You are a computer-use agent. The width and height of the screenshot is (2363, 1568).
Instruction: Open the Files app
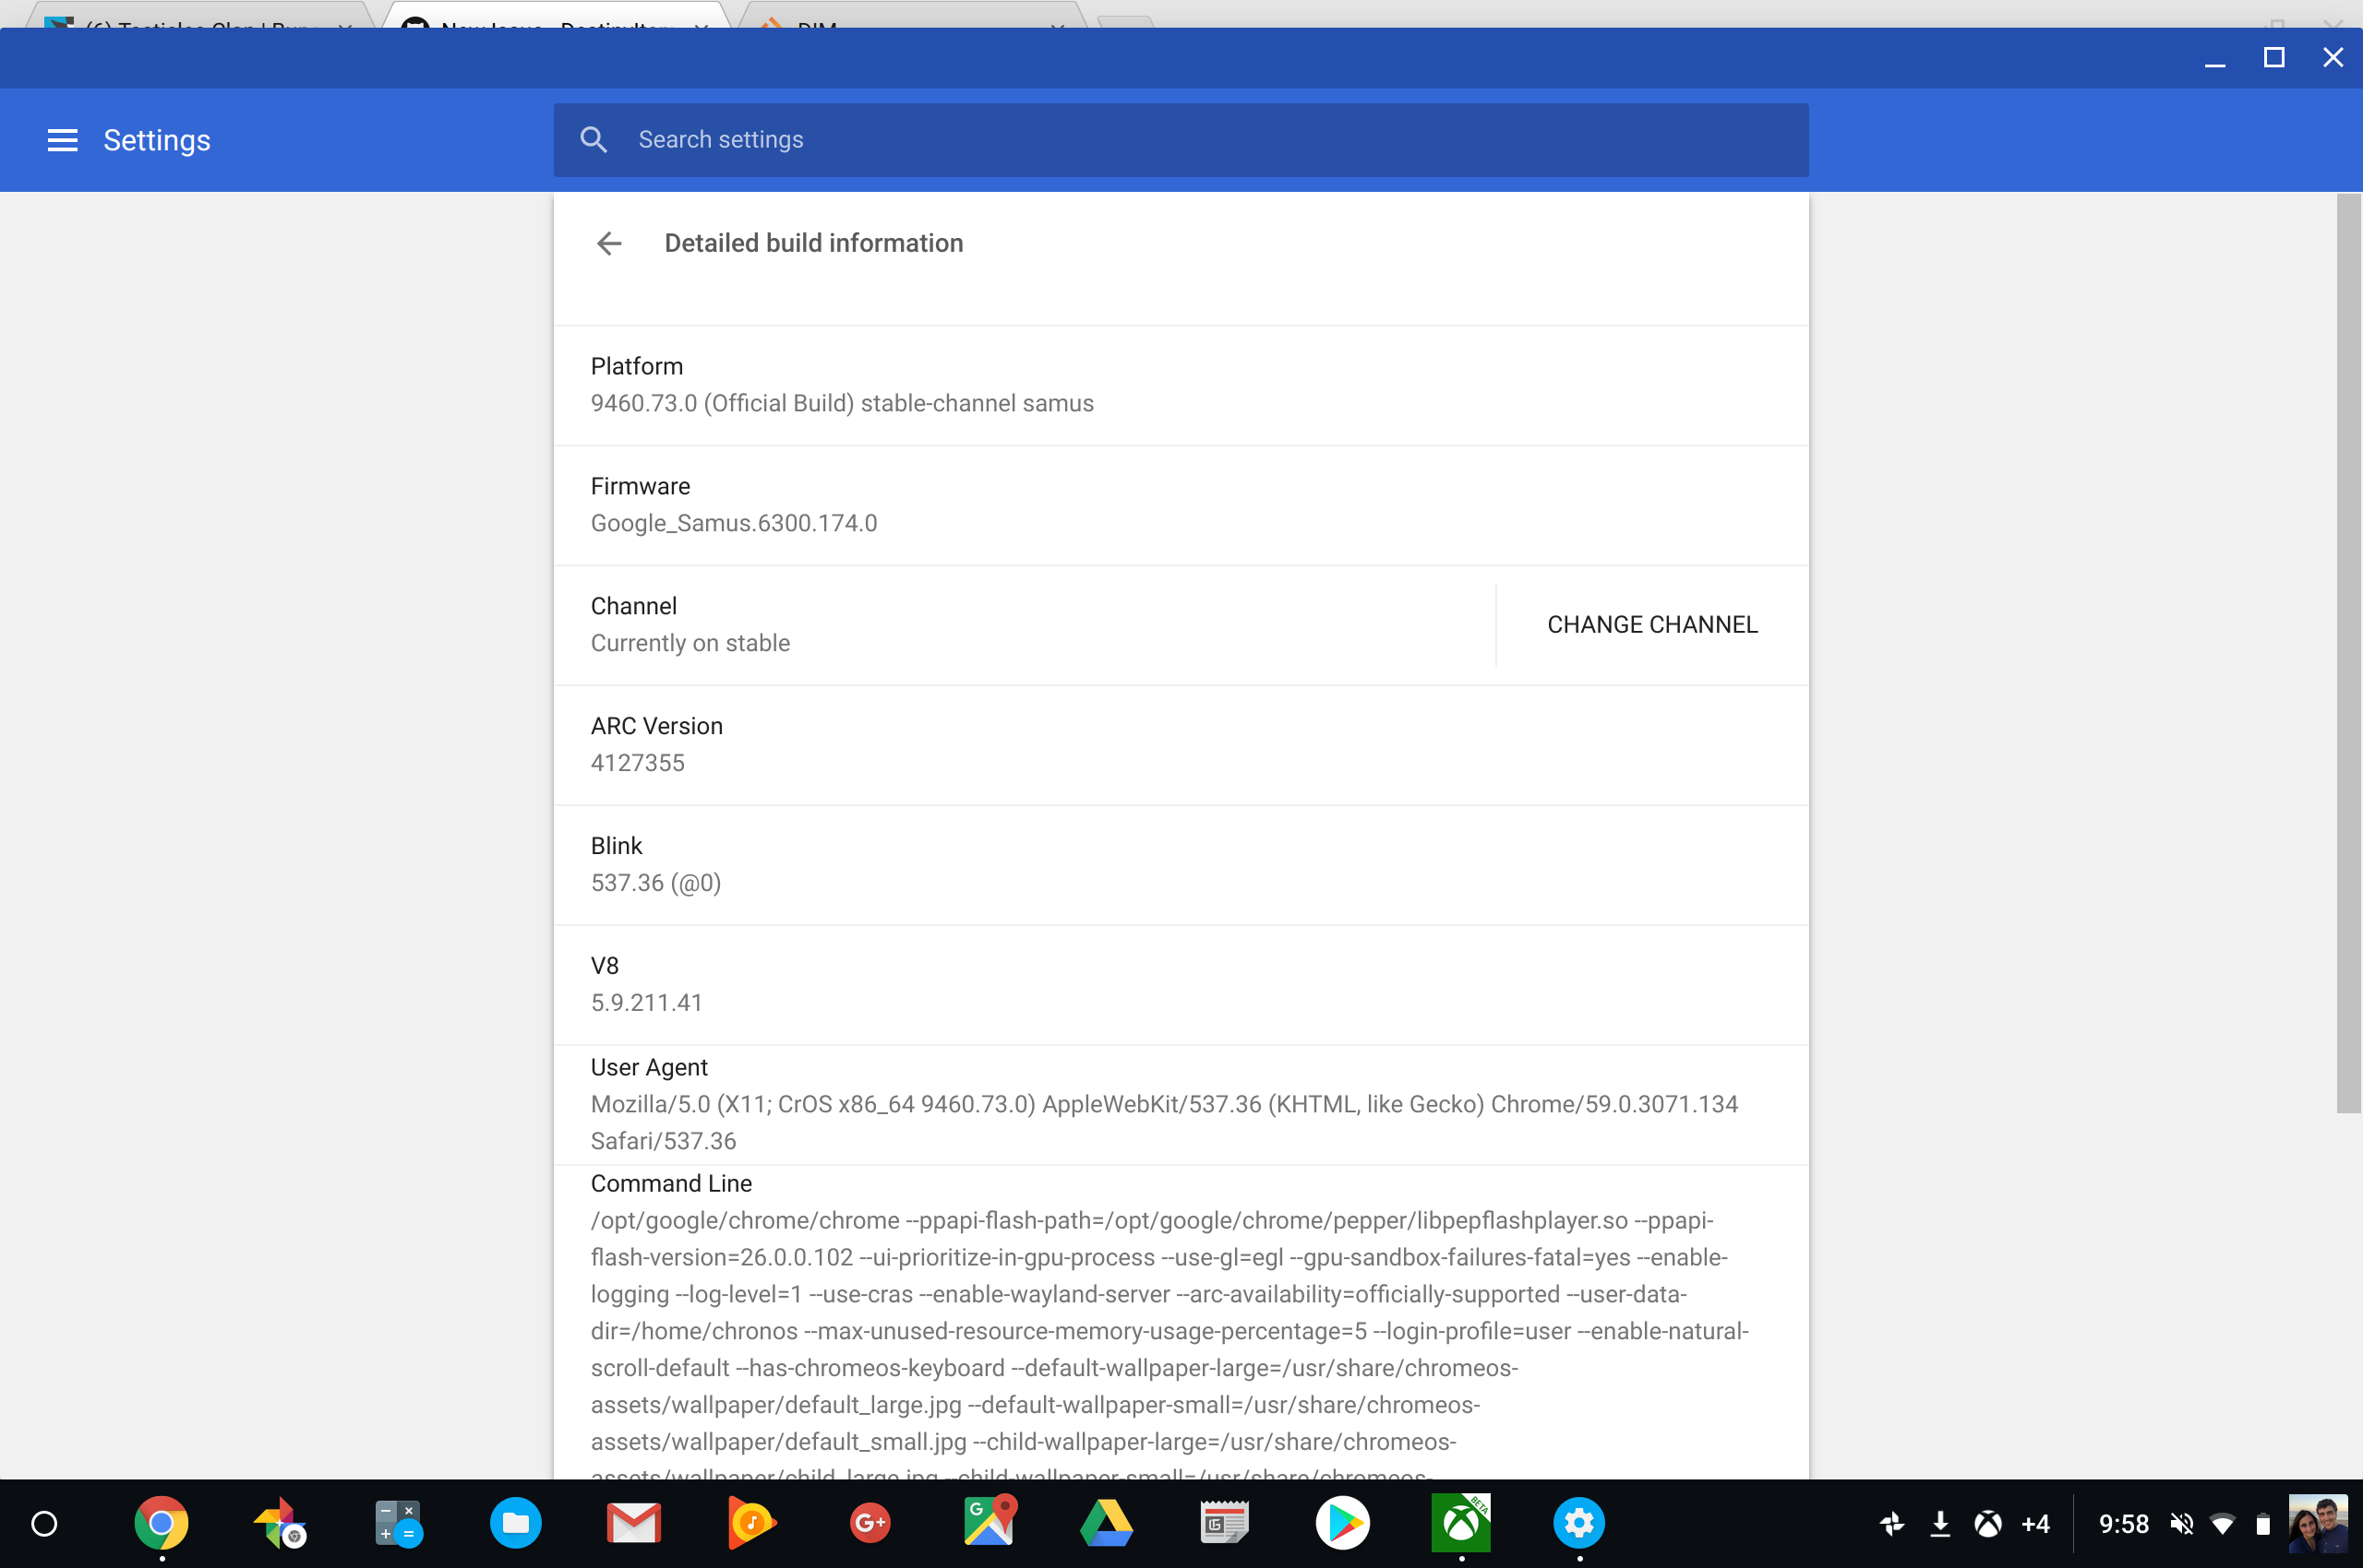515,1523
